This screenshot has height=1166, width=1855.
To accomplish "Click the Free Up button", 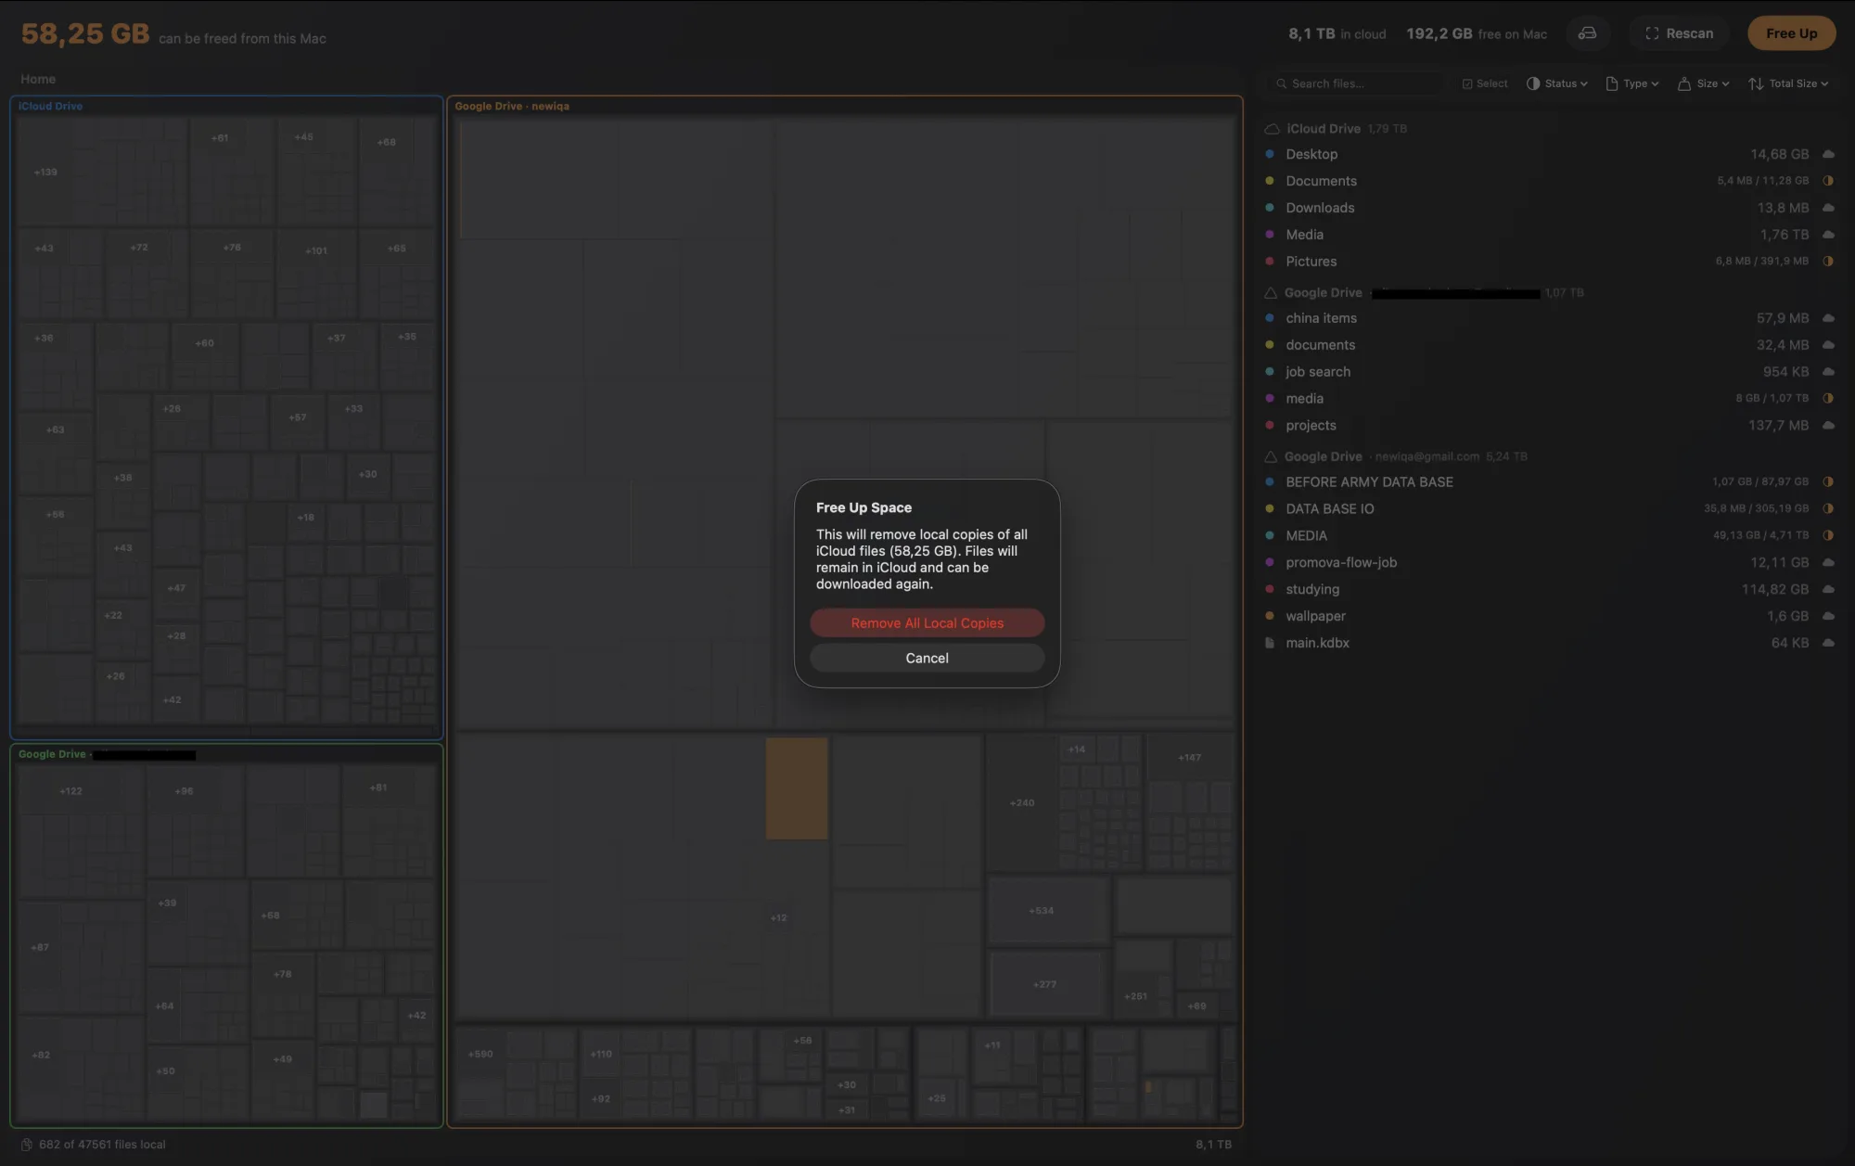I will (1791, 33).
